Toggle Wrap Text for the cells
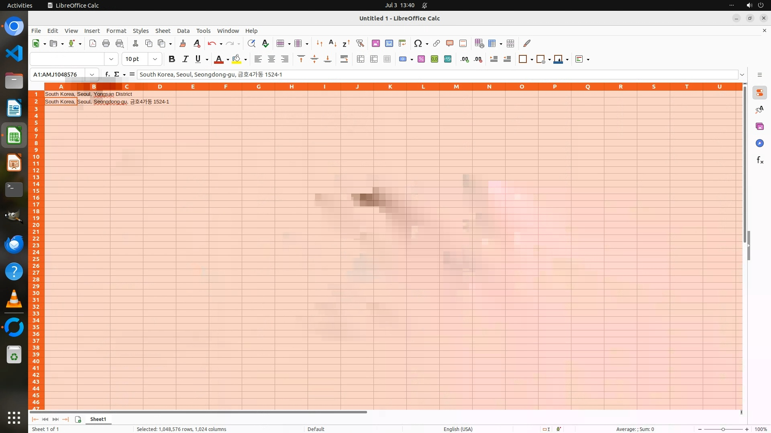This screenshot has height=433, width=771. point(344,59)
